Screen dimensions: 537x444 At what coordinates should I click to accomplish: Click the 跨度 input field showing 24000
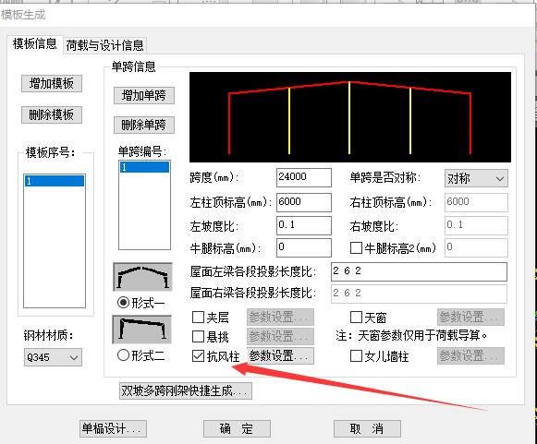tap(304, 177)
